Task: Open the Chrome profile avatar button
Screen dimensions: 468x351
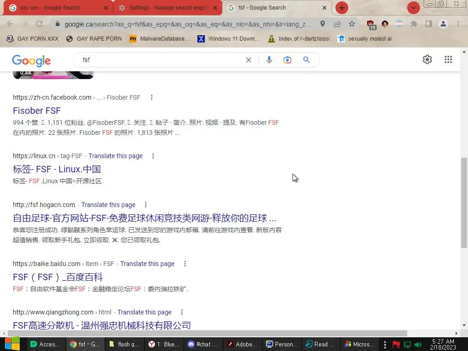Action: click(x=443, y=24)
